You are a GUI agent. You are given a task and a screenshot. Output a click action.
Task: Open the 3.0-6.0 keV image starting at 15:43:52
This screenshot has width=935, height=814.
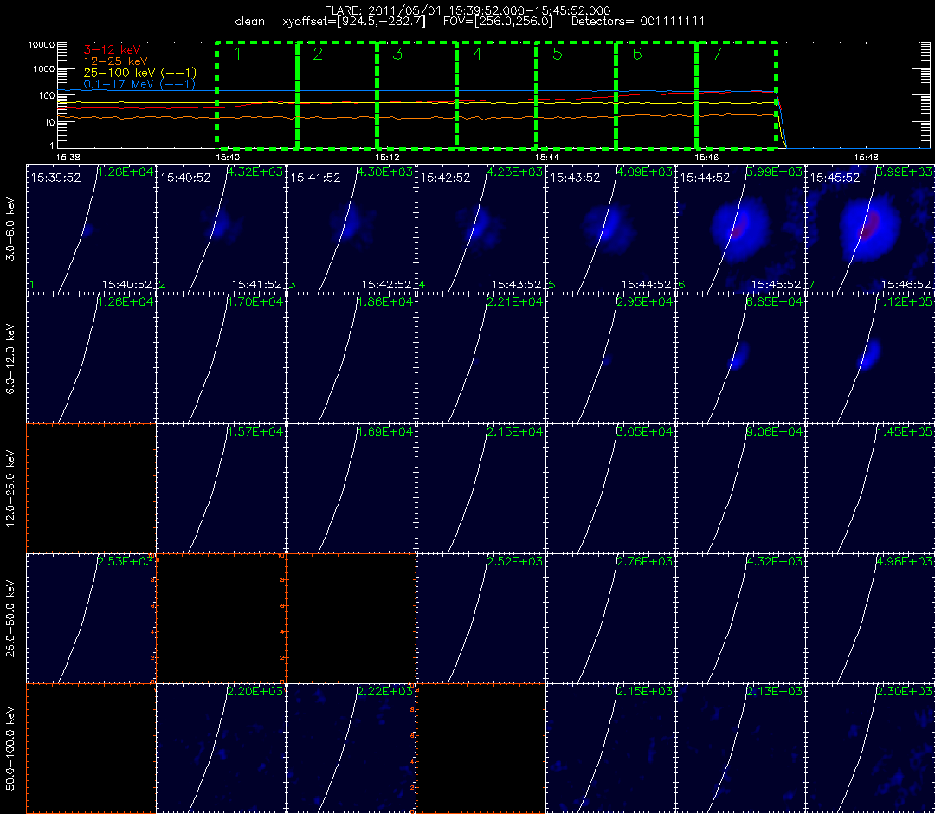[611, 229]
